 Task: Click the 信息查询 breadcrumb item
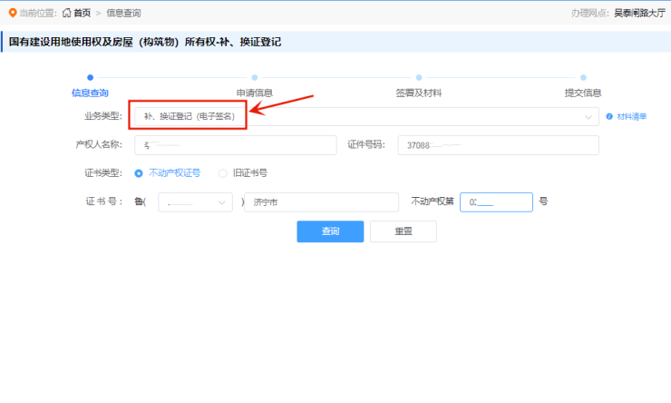(123, 13)
